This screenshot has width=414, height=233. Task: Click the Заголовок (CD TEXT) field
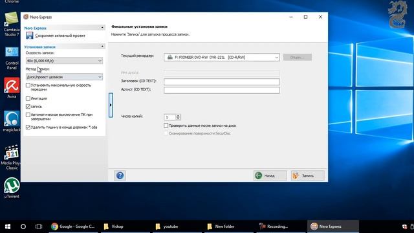pos(221,82)
